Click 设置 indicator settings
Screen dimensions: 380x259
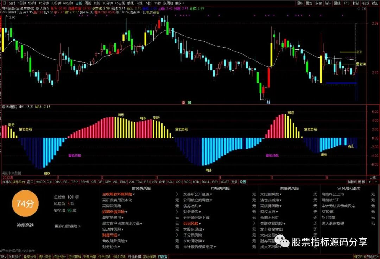coord(243,182)
